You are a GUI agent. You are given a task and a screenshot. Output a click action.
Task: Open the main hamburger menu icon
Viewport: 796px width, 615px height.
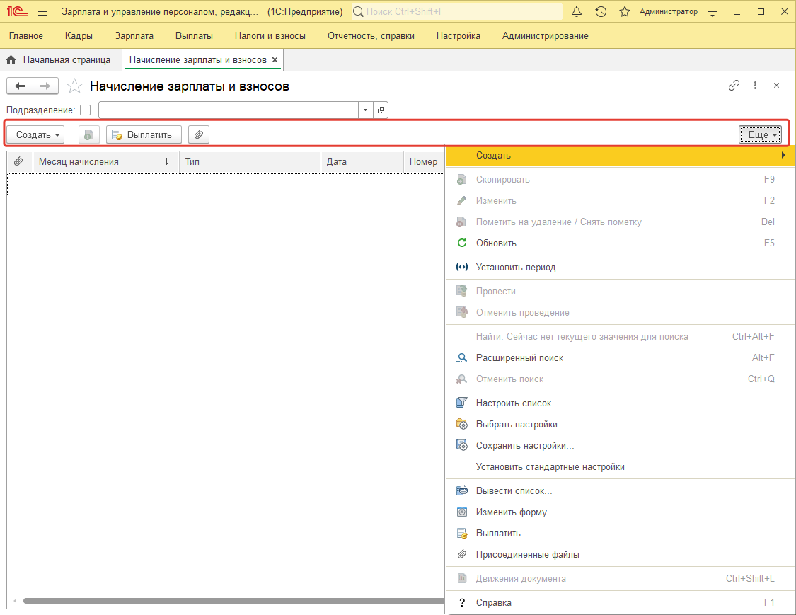pyautogui.click(x=42, y=12)
